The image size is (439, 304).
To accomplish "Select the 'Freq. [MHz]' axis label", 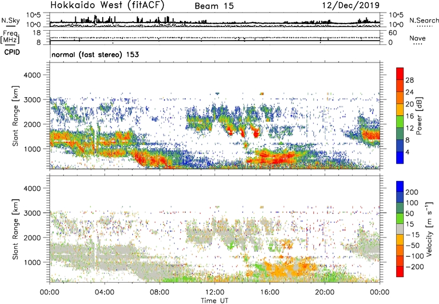I will tap(10, 37).
